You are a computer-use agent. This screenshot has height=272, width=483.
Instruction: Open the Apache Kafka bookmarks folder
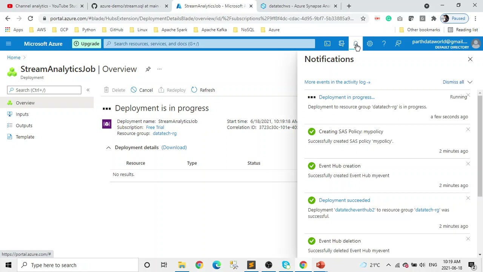coord(211,30)
